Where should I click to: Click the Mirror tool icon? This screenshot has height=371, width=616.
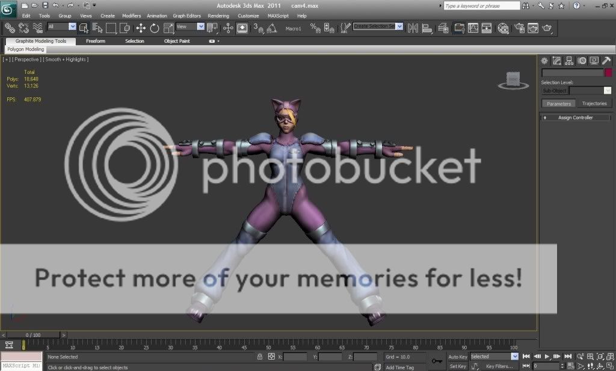pyautogui.click(x=413, y=28)
